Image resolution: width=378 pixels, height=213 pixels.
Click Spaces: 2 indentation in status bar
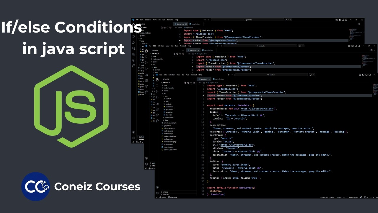pyautogui.click(x=333, y=197)
